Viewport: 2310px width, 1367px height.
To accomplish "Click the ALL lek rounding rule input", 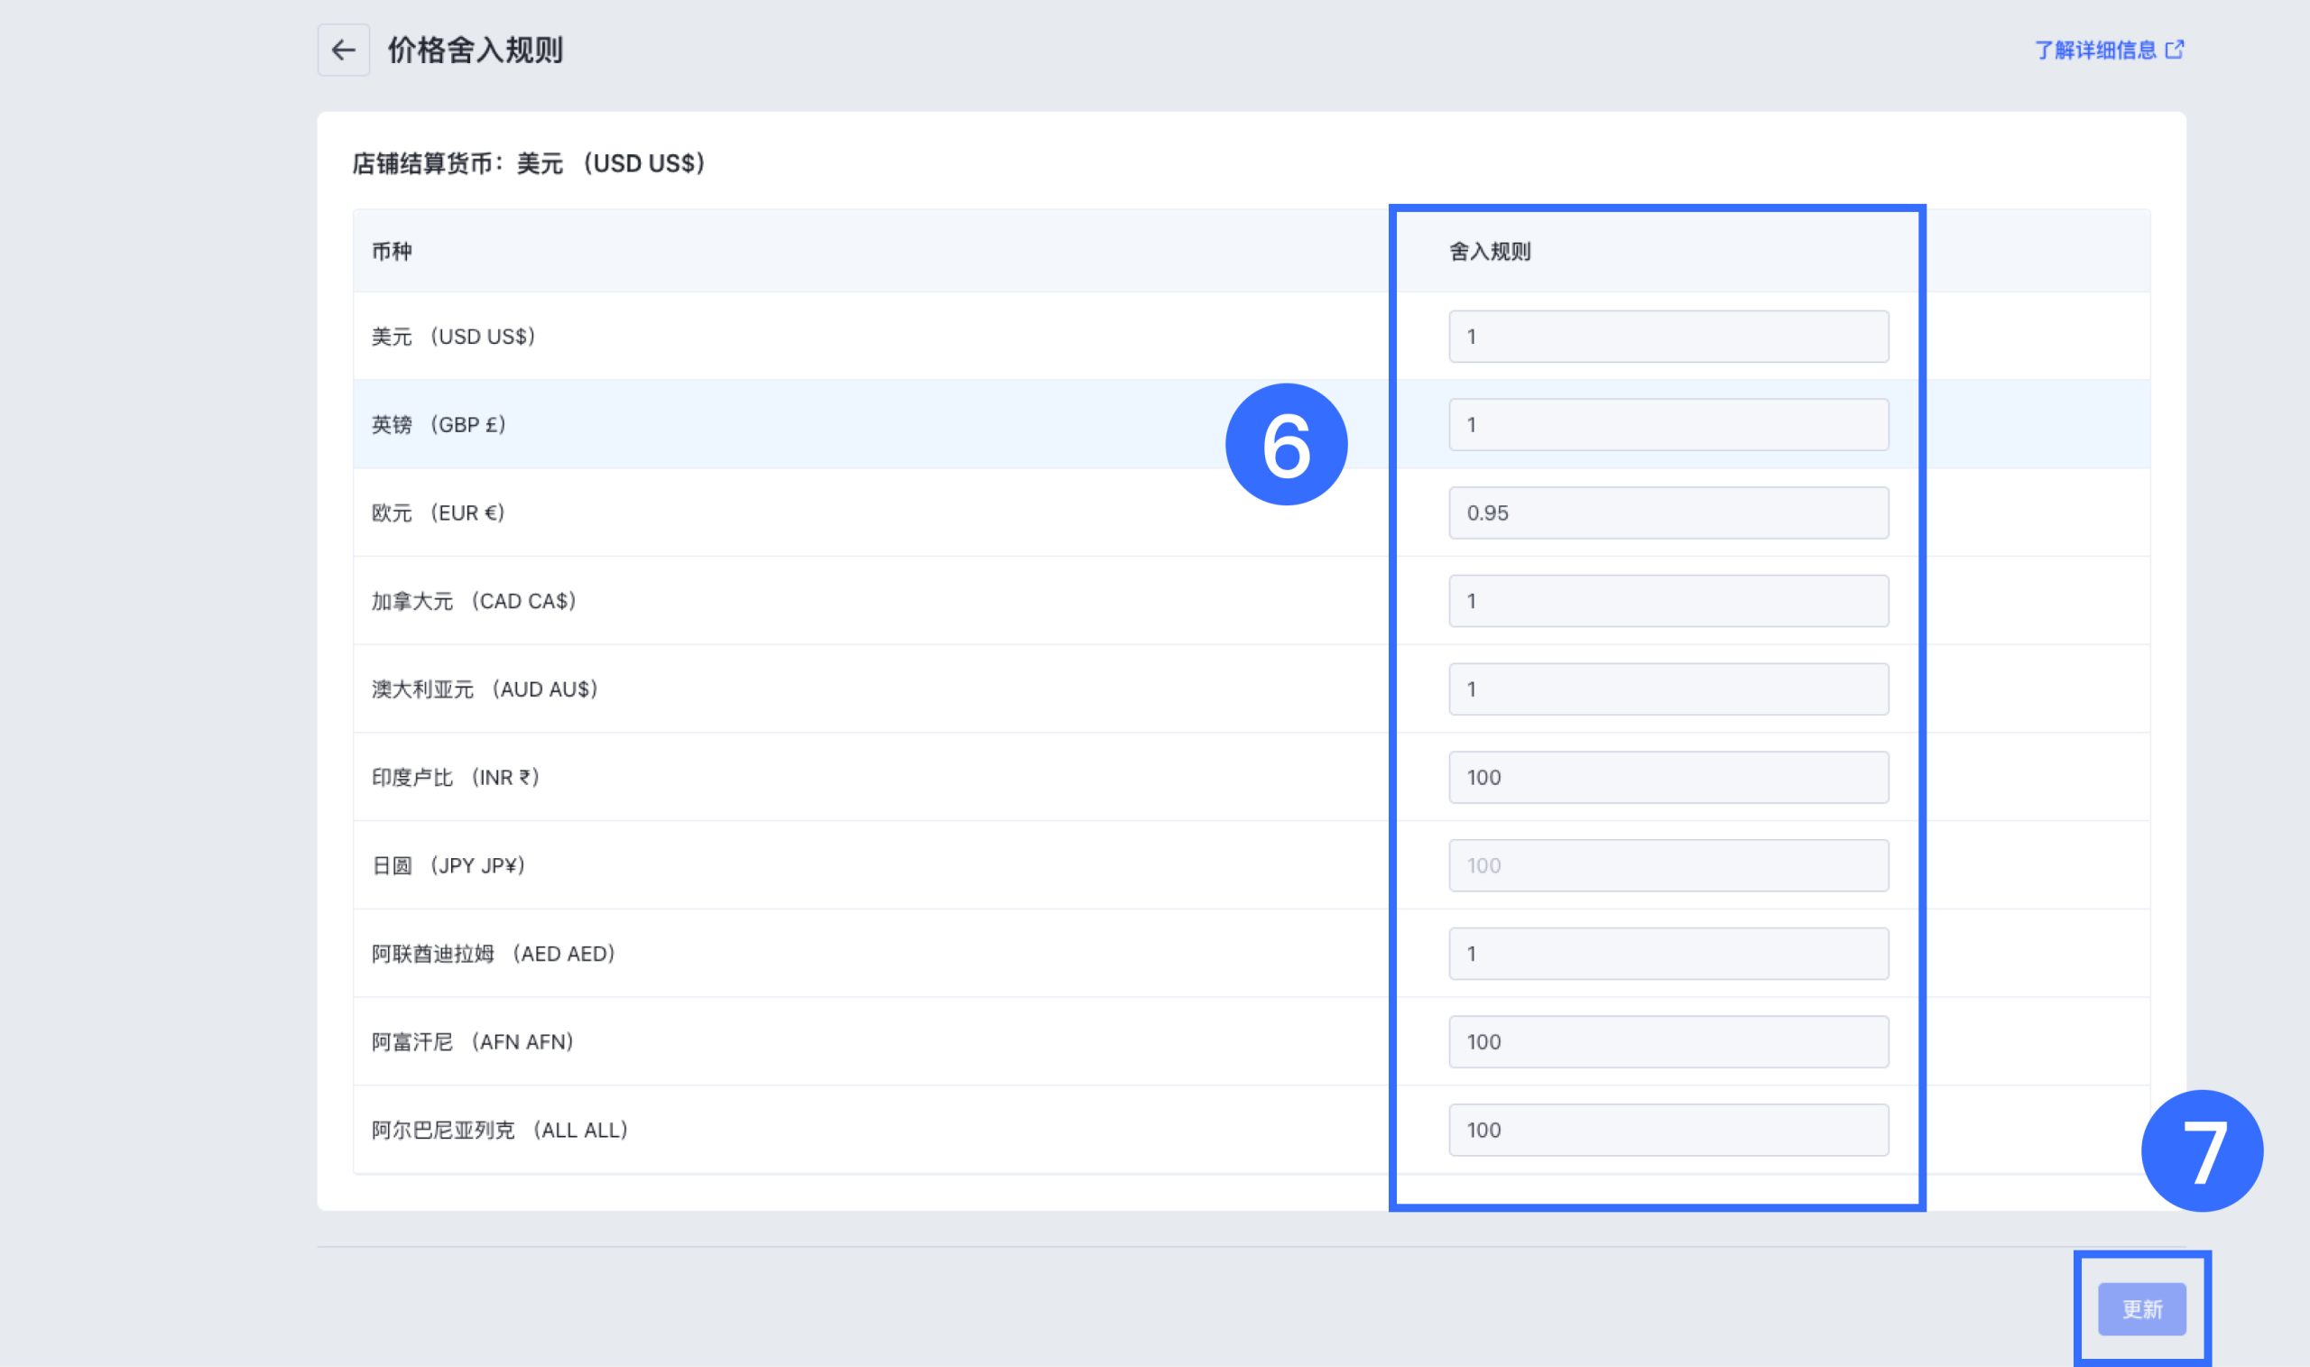I will 1668,1130.
